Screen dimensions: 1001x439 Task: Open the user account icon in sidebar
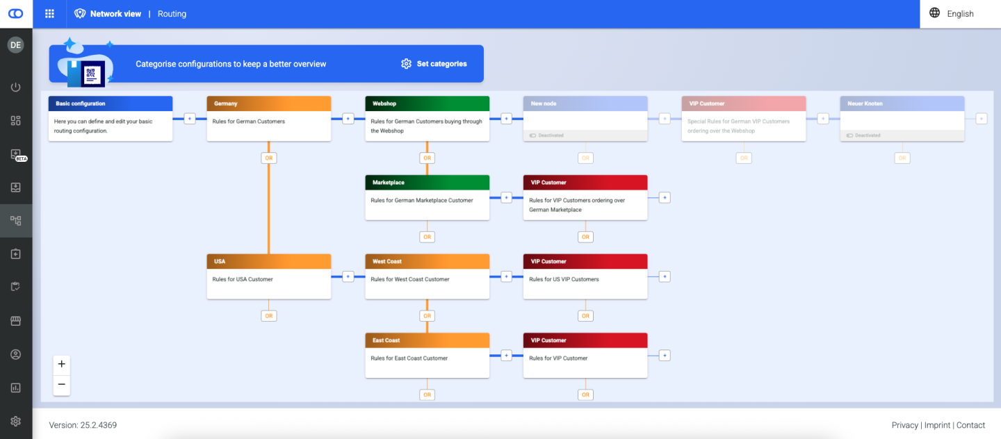pyautogui.click(x=16, y=354)
